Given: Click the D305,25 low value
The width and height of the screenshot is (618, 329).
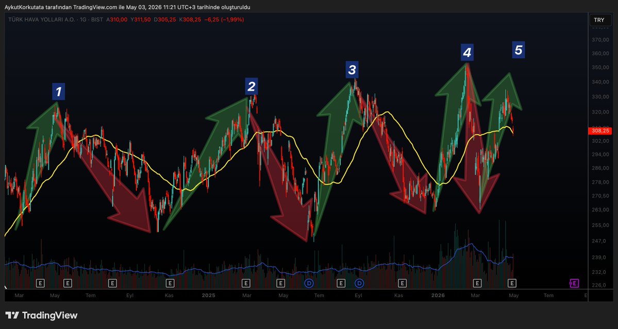Looking at the screenshot, I should point(165,19).
